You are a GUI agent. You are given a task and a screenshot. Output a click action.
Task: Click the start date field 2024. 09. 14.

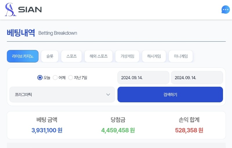(143, 77)
